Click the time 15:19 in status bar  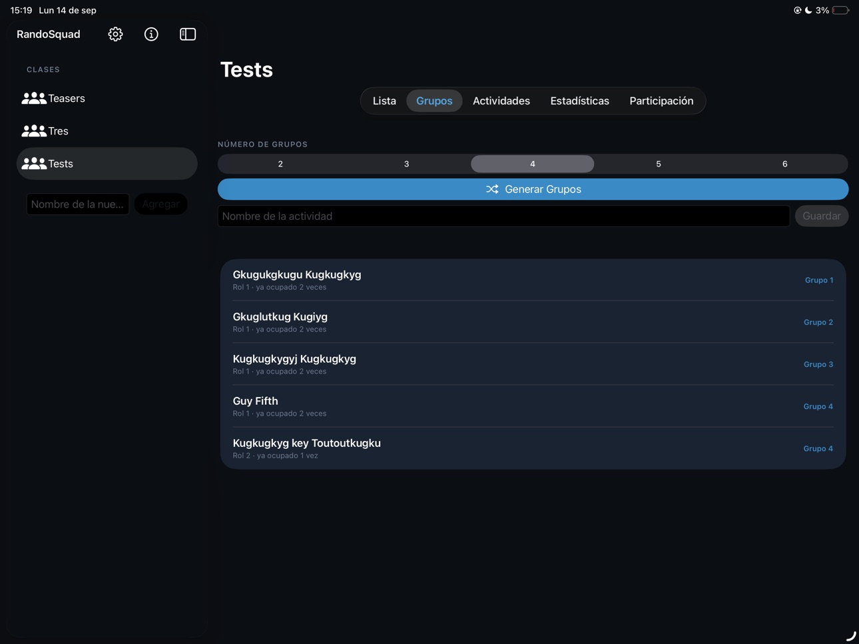click(21, 10)
